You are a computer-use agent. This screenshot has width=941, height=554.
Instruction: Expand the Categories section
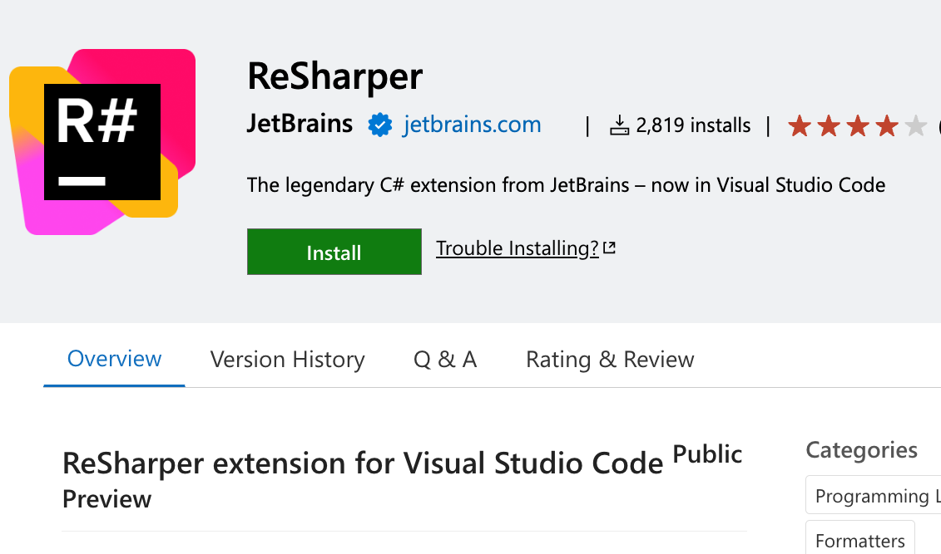tap(861, 449)
